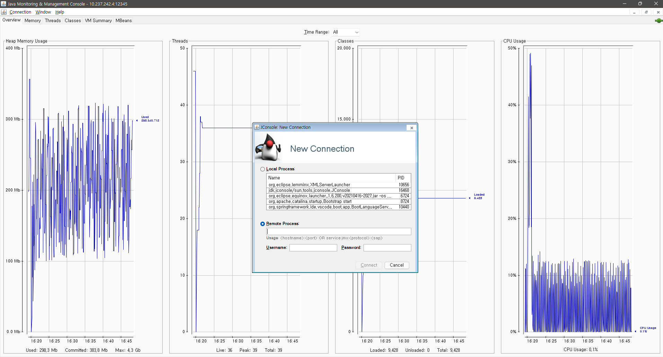Close the JConsole New Connection dialog
Image resolution: width=663 pixels, height=357 pixels.
click(412, 128)
